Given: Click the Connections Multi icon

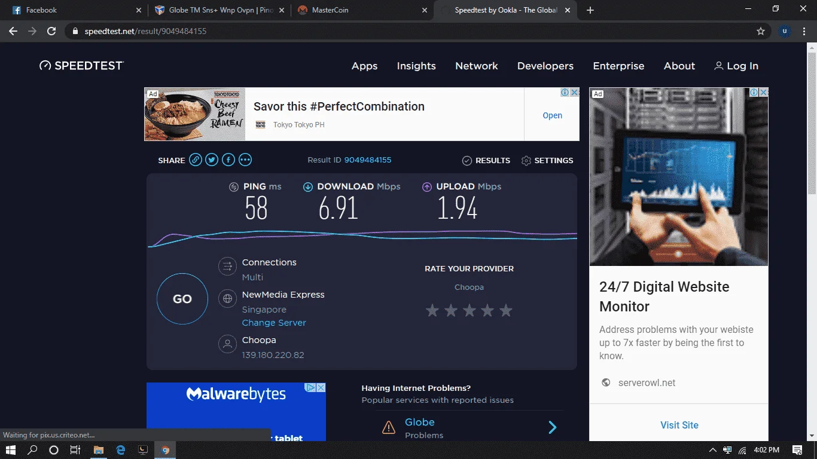Looking at the screenshot, I should click(x=227, y=266).
